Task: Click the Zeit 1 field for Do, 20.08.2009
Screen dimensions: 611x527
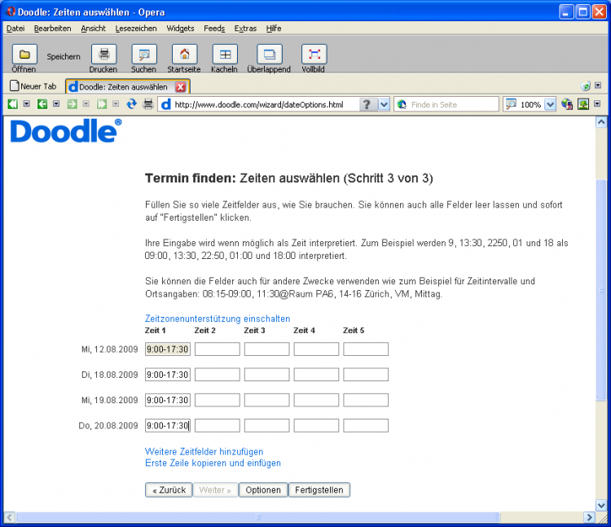Action: pyautogui.click(x=168, y=426)
